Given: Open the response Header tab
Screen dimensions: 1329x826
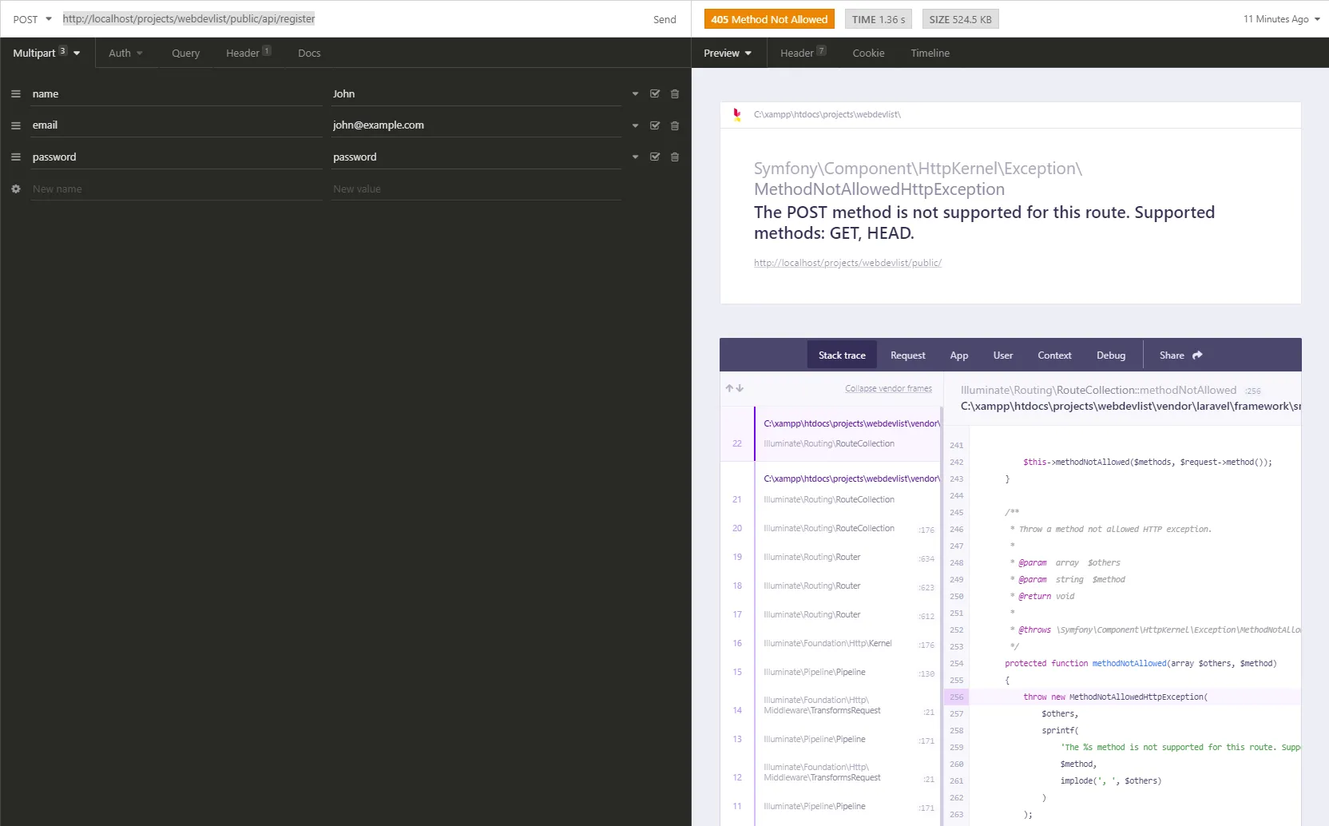Looking at the screenshot, I should [803, 54].
